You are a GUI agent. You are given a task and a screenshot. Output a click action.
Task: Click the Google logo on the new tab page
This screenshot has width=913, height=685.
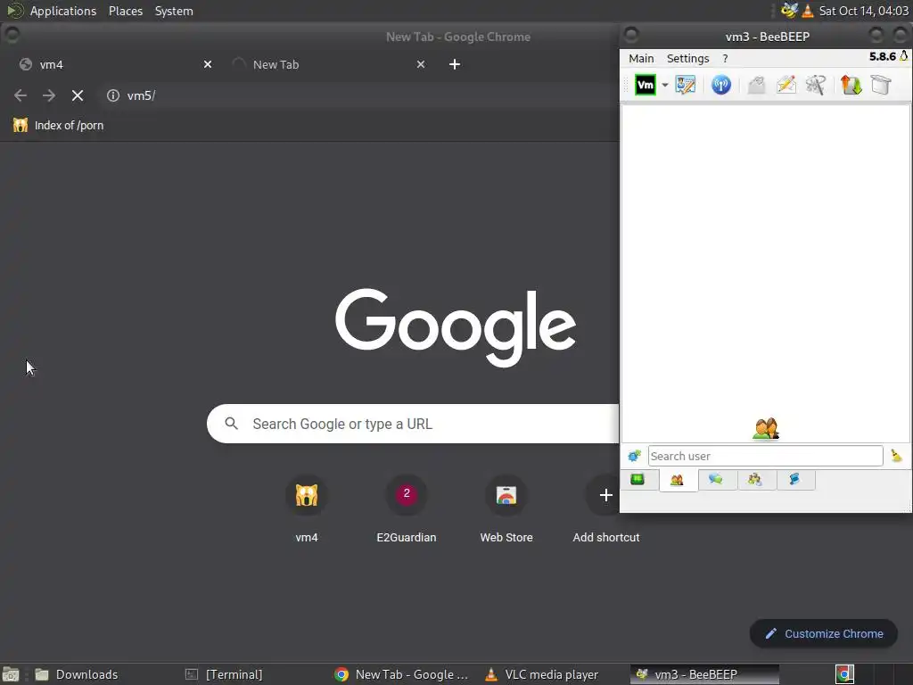point(456,326)
